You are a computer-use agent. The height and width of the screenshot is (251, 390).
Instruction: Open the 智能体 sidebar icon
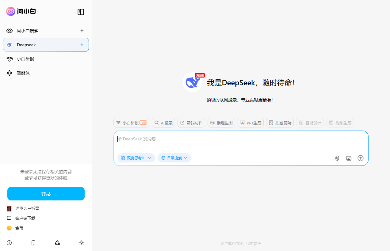tap(9, 73)
